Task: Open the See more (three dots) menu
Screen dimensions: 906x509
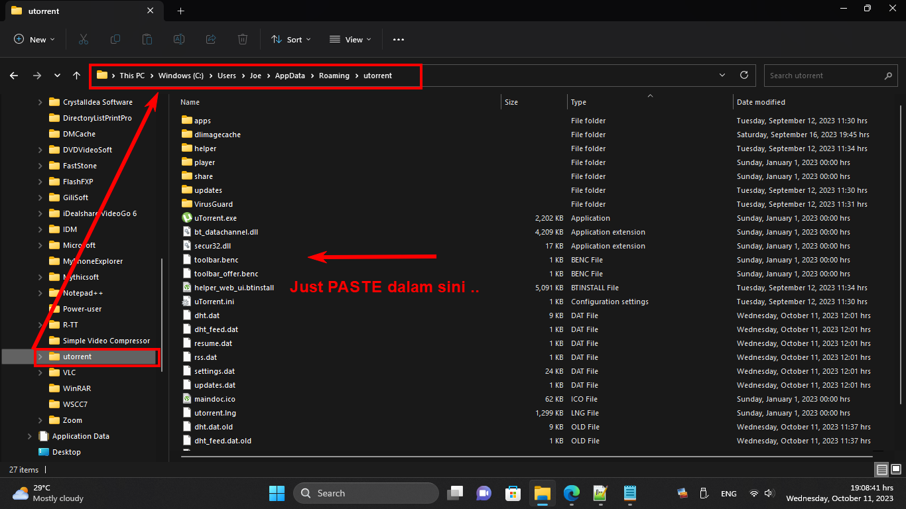Action: 399,40
